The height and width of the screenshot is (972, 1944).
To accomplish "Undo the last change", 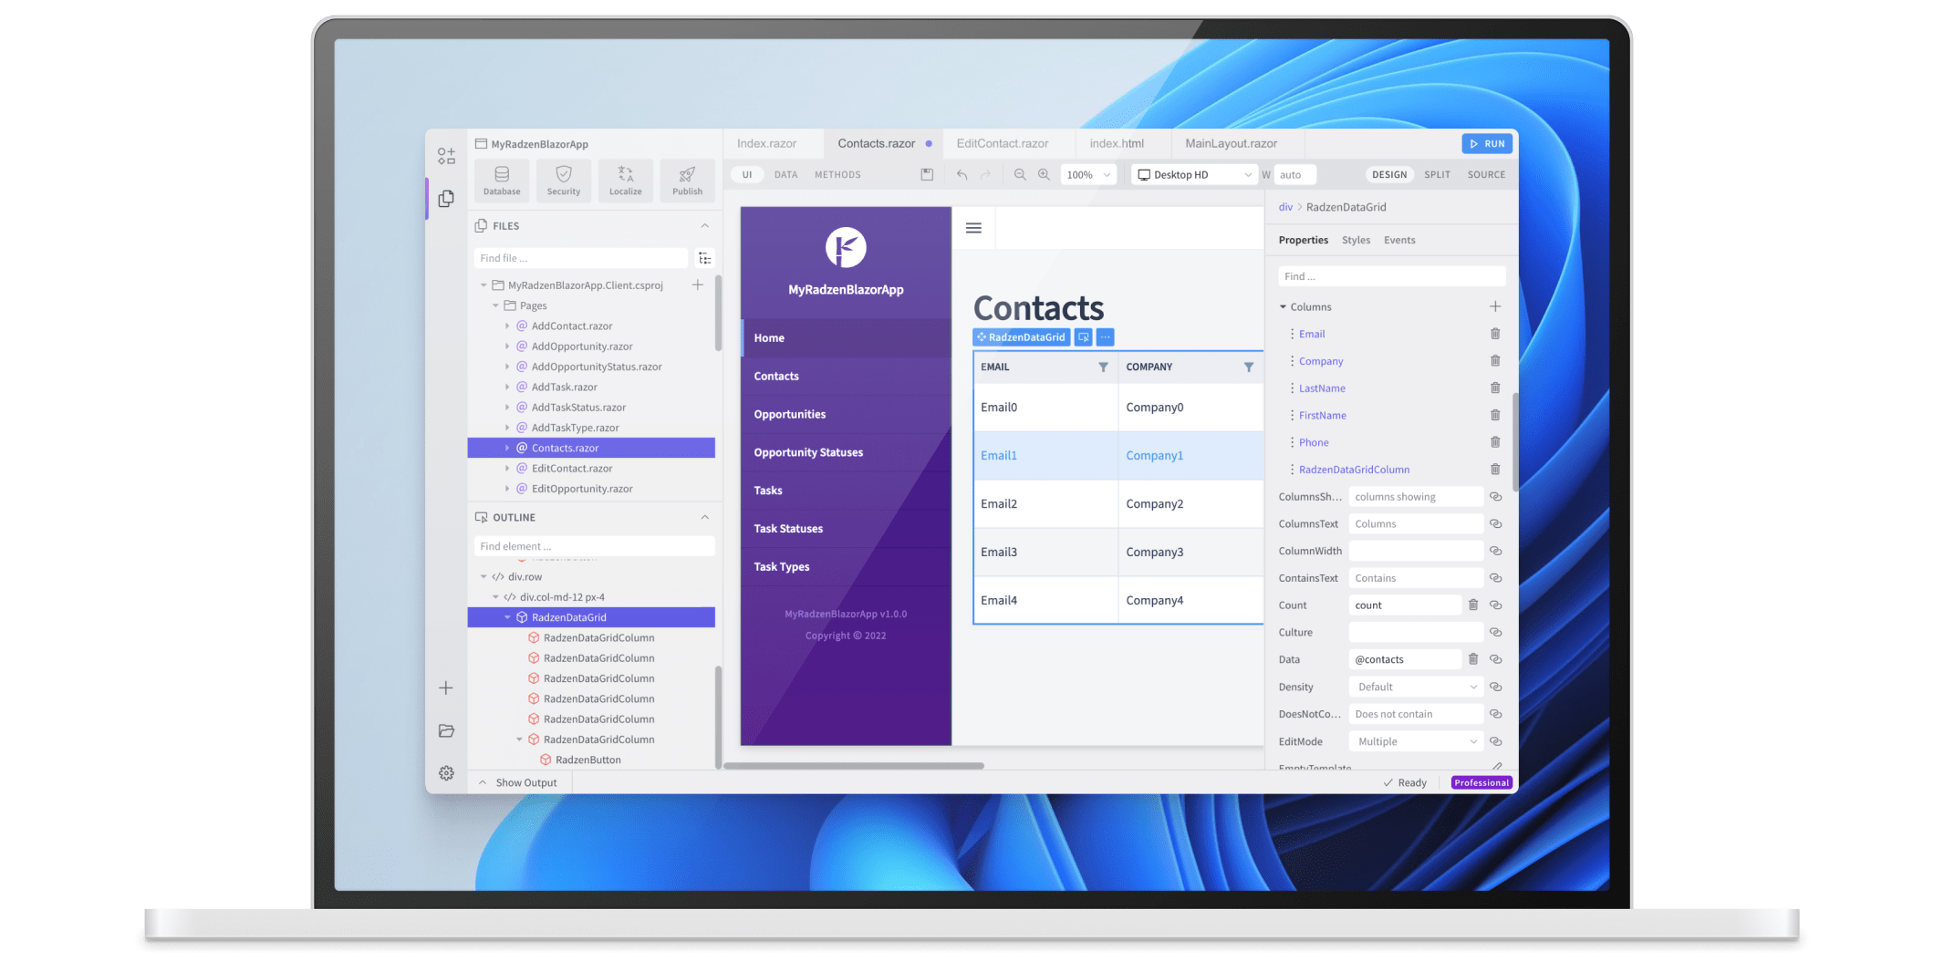I will click(962, 174).
